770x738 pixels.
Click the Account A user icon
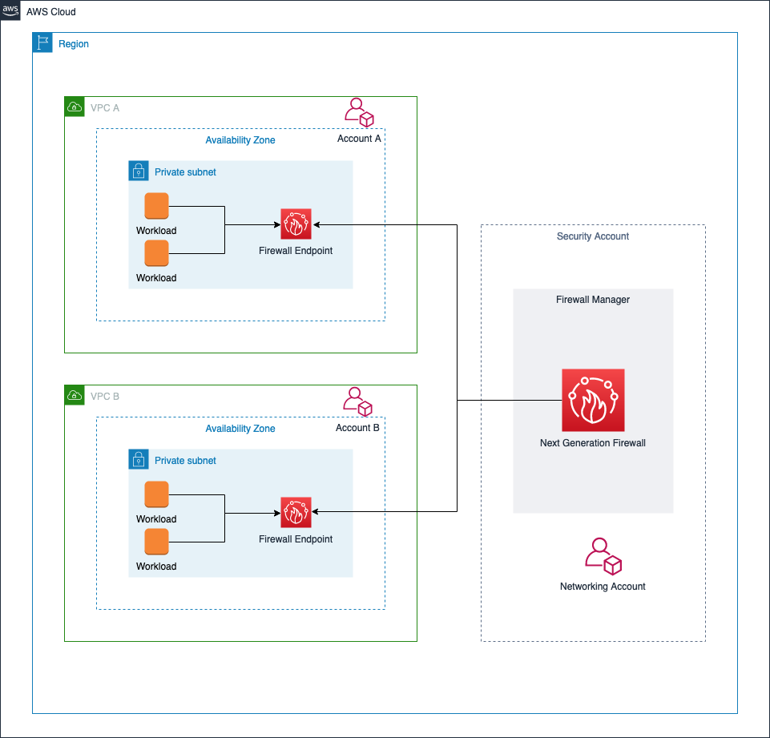(x=359, y=112)
